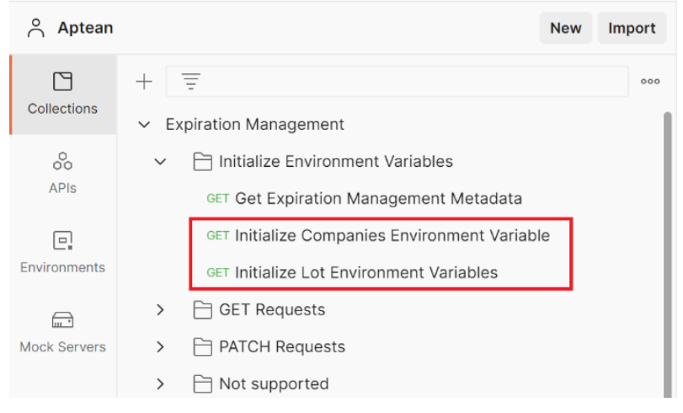
Task: Click the plus icon to create collection
Action: (x=145, y=82)
